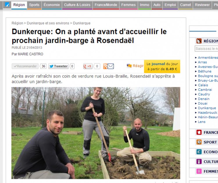Open the RSS feed icon
This screenshot has height=183, width=218.
coord(105,66)
